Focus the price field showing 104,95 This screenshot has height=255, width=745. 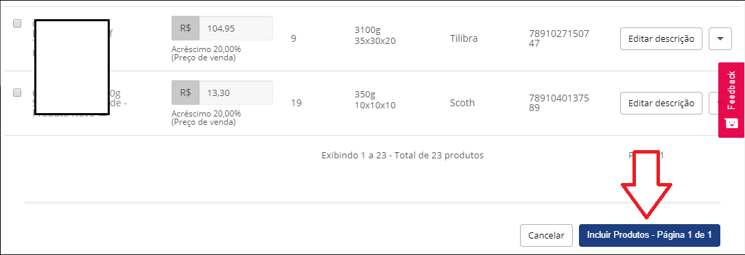point(236,29)
